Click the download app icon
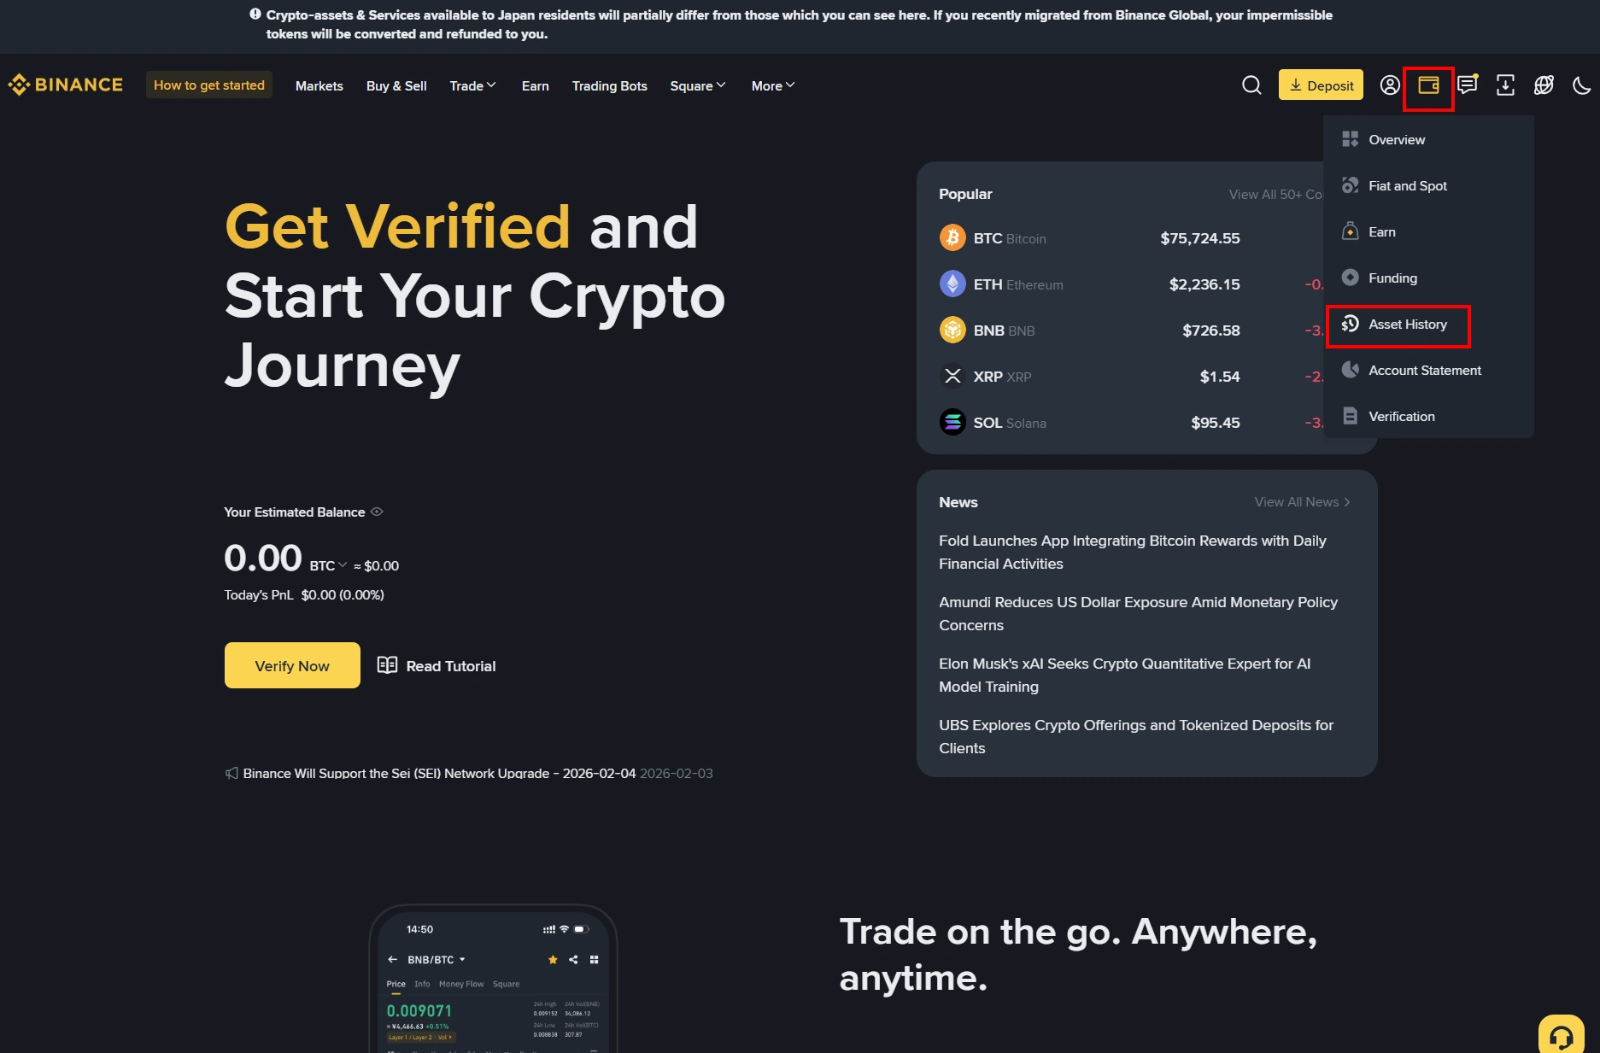The image size is (1600, 1053). [1505, 85]
